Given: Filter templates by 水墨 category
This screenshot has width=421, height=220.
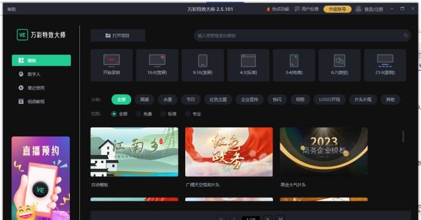Looking at the screenshot, I should 168,100.
